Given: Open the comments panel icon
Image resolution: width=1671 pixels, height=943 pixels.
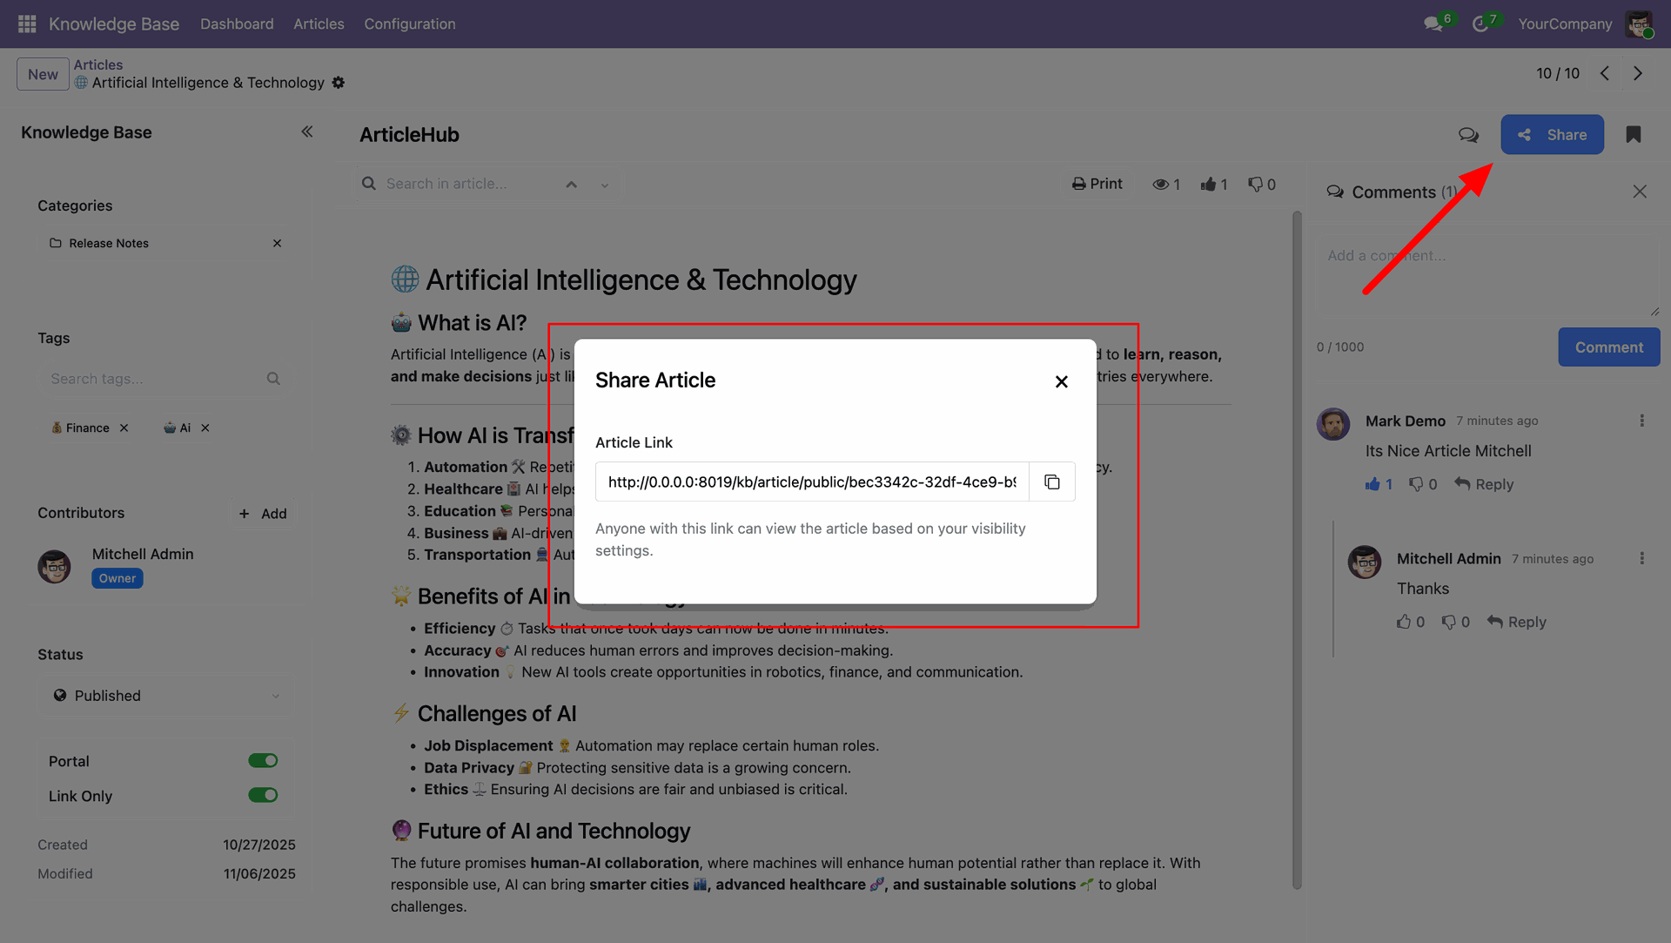Looking at the screenshot, I should tap(1468, 134).
